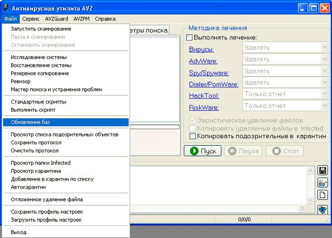Click the save protocol floppy disk icon
Image resolution: width=332 pixels, height=238 pixels.
tap(322, 171)
